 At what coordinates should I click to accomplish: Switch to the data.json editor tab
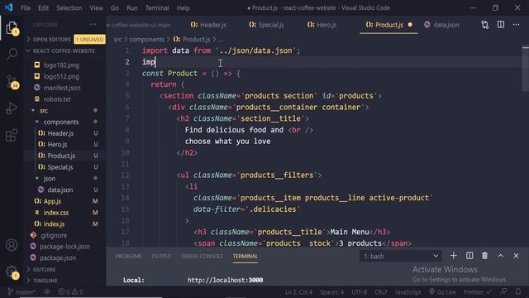click(441, 25)
